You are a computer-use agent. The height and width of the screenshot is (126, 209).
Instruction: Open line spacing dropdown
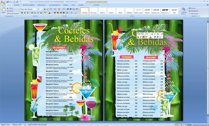click(68, 13)
